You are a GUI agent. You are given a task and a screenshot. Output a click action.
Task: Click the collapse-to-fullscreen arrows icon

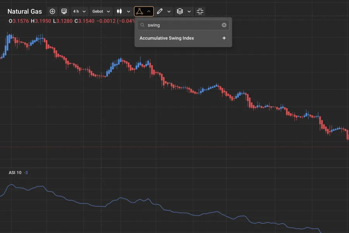pyautogui.click(x=200, y=11)
